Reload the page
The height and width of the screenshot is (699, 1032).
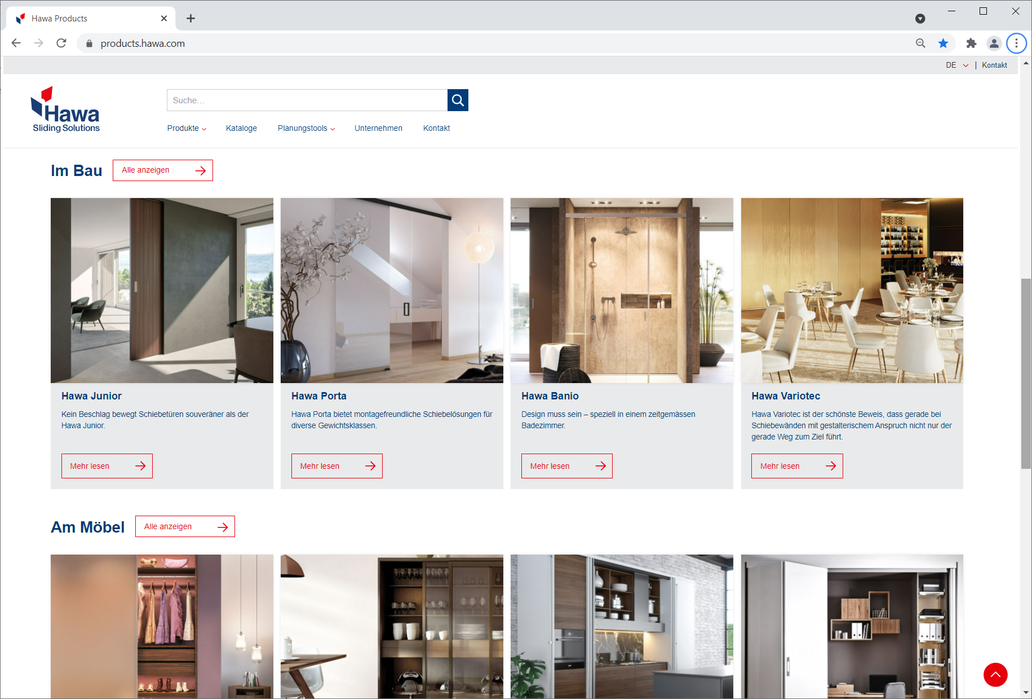(61, 43)
